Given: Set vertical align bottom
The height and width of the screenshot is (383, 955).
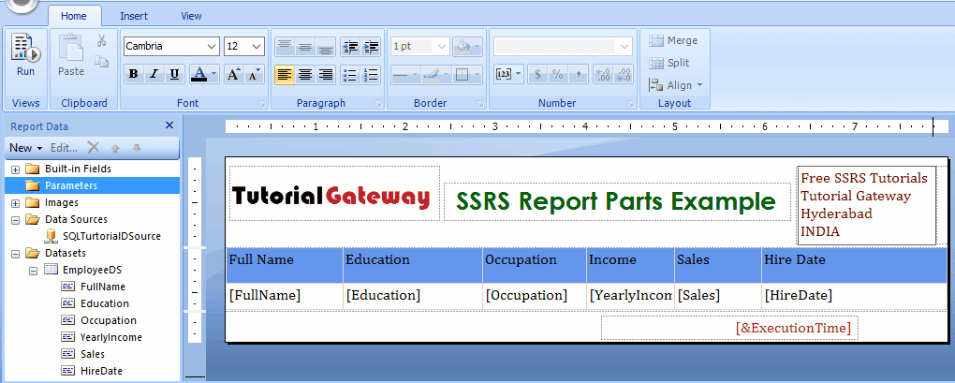Looking at the screenshot, I should click(x=325, y=46).
